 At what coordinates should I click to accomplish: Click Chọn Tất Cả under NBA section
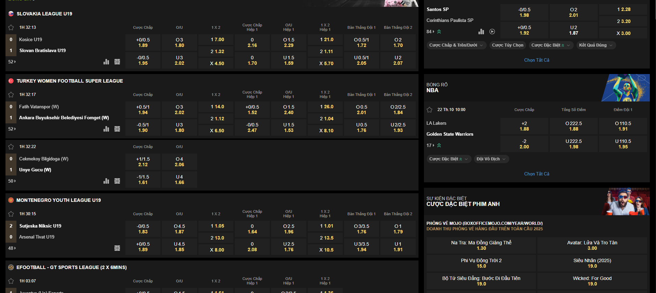tap(536, 174)
